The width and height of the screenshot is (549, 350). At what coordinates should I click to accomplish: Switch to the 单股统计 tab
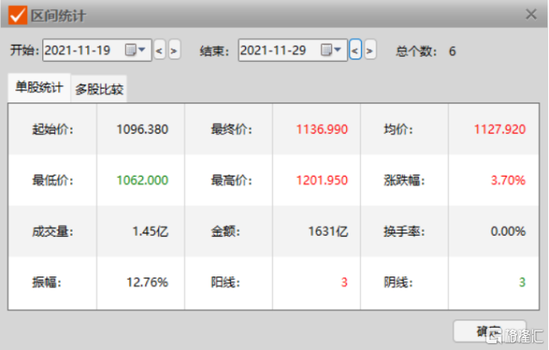point(37,87)
